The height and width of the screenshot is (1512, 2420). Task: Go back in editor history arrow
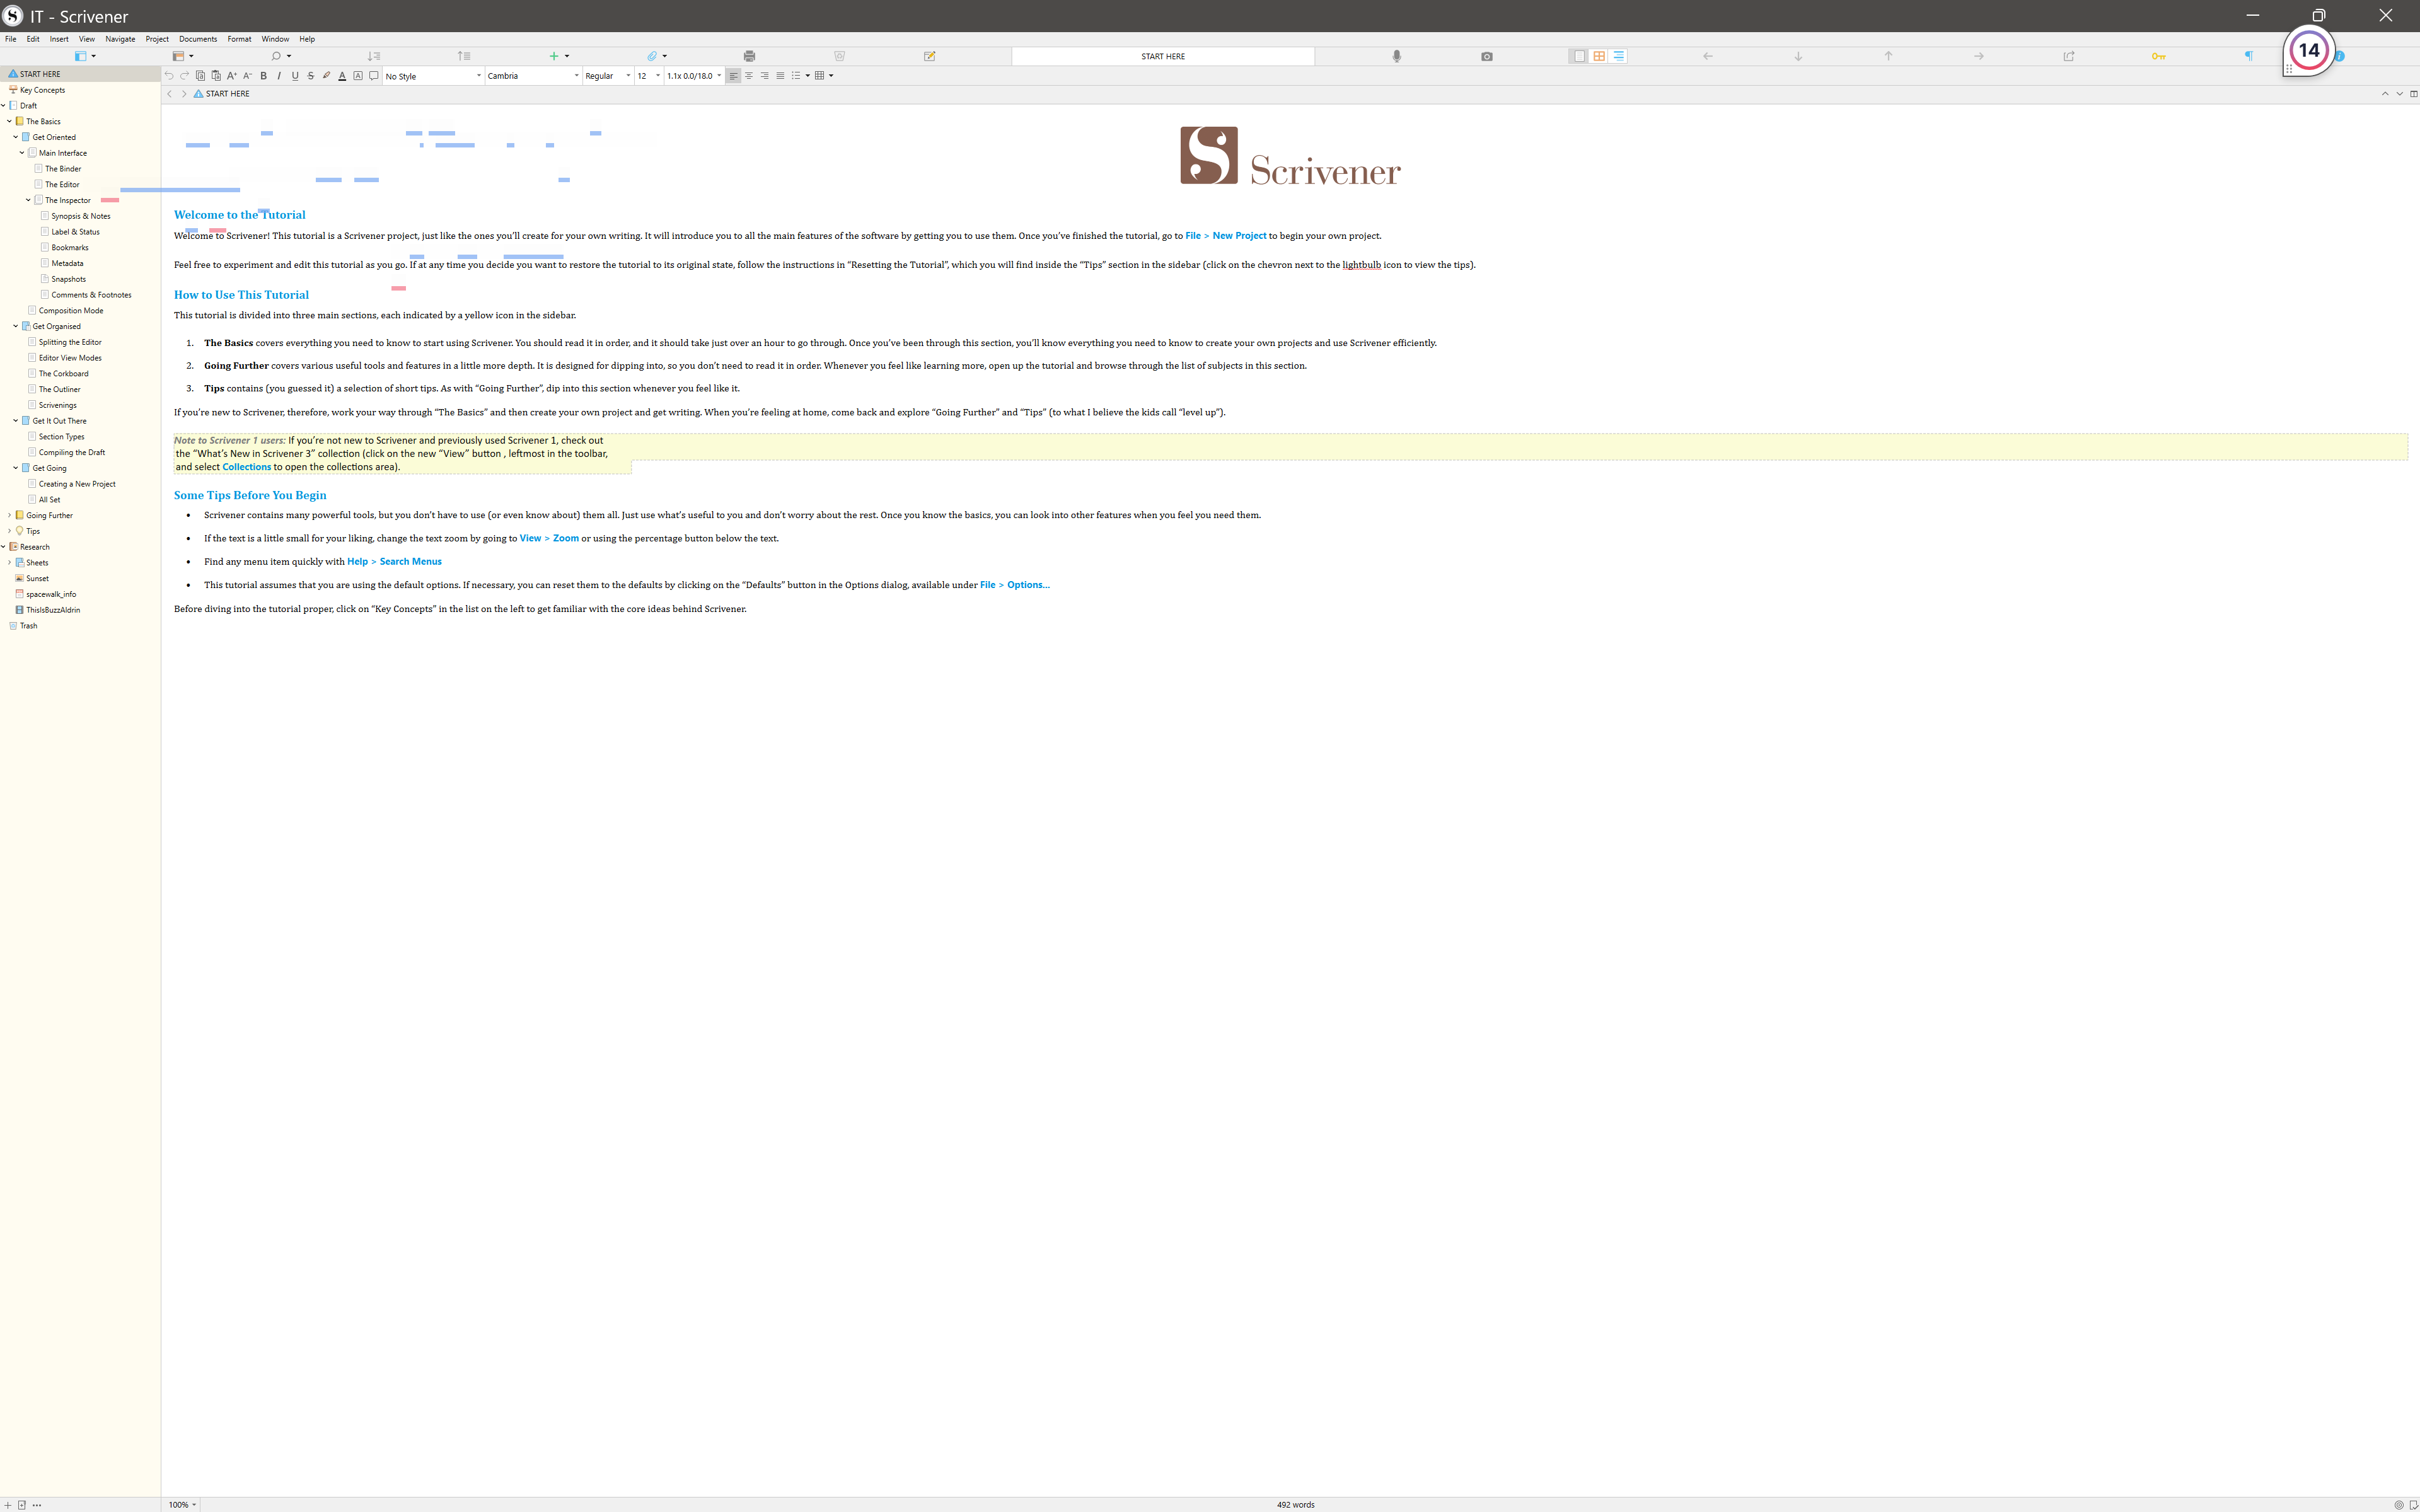tap(169, 94)
